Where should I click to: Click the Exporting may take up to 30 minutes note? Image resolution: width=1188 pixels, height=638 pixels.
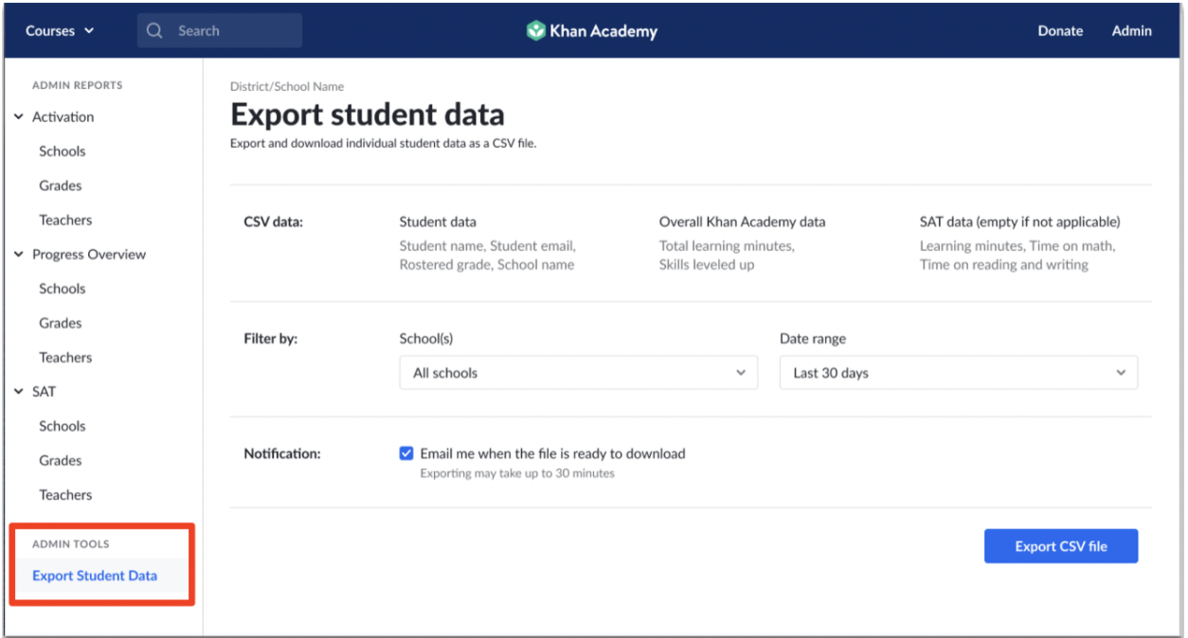(x=517, y=473)
